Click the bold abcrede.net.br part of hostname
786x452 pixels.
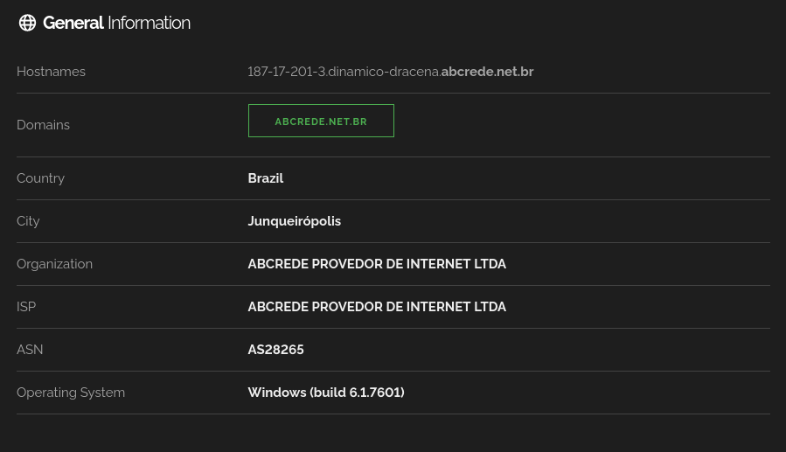coord(487,72)
